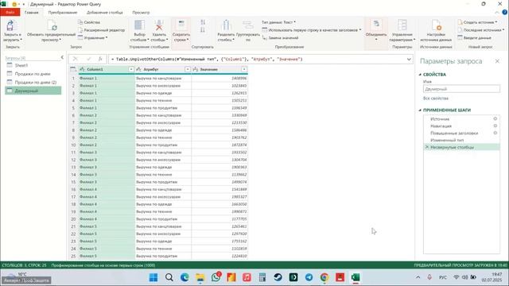Confirm the formula with the checkmark icon

[x=88, y=59]
